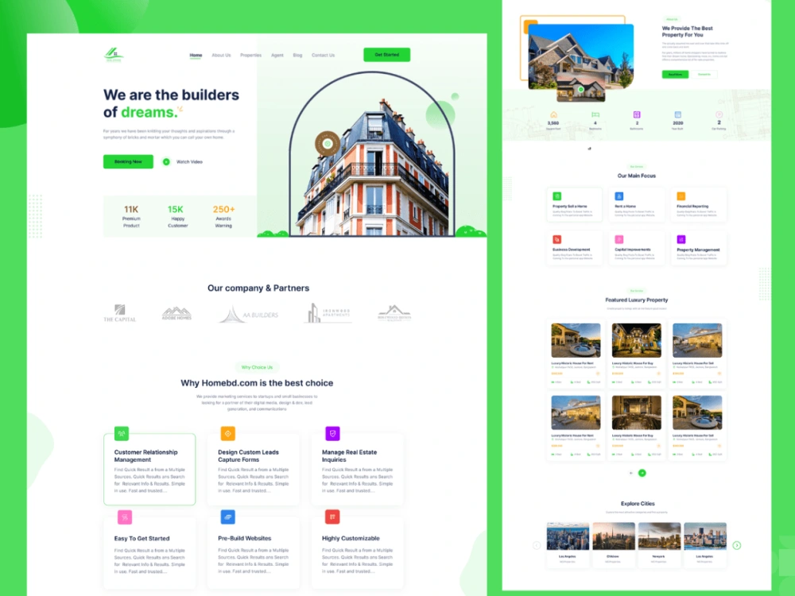795x596 pixels.
Task: Click the Booking Now button
Action: click(x=128, y=161)
